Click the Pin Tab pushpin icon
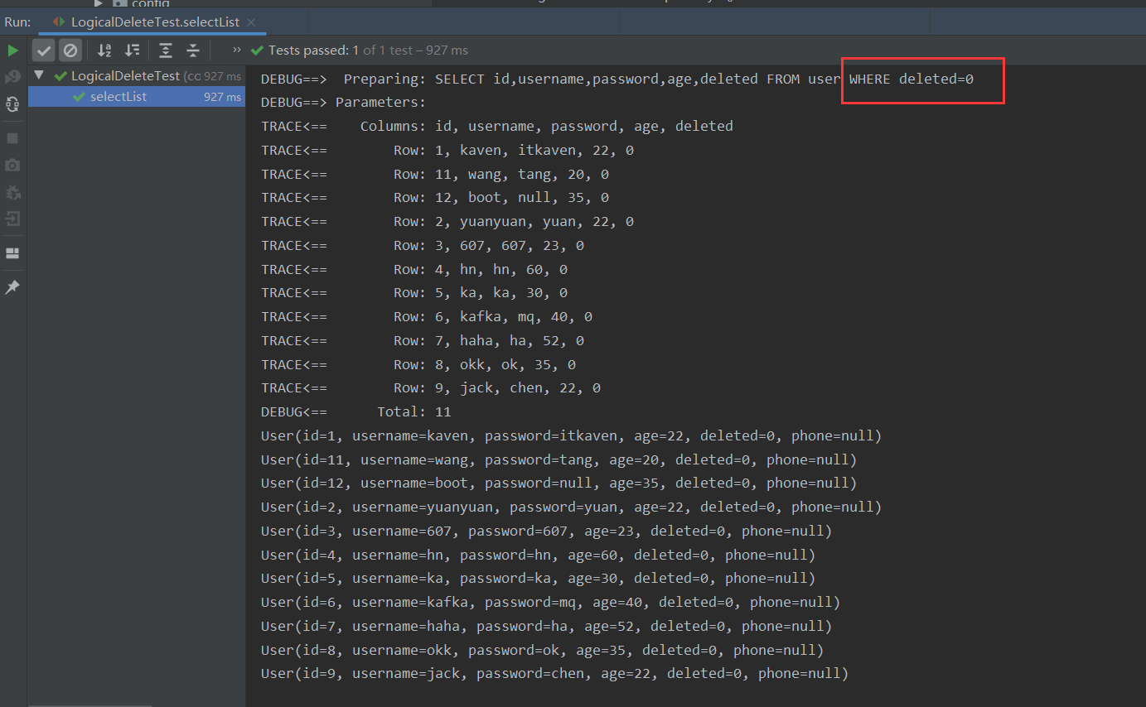The image size is (1146, 707). coord(12,287)
